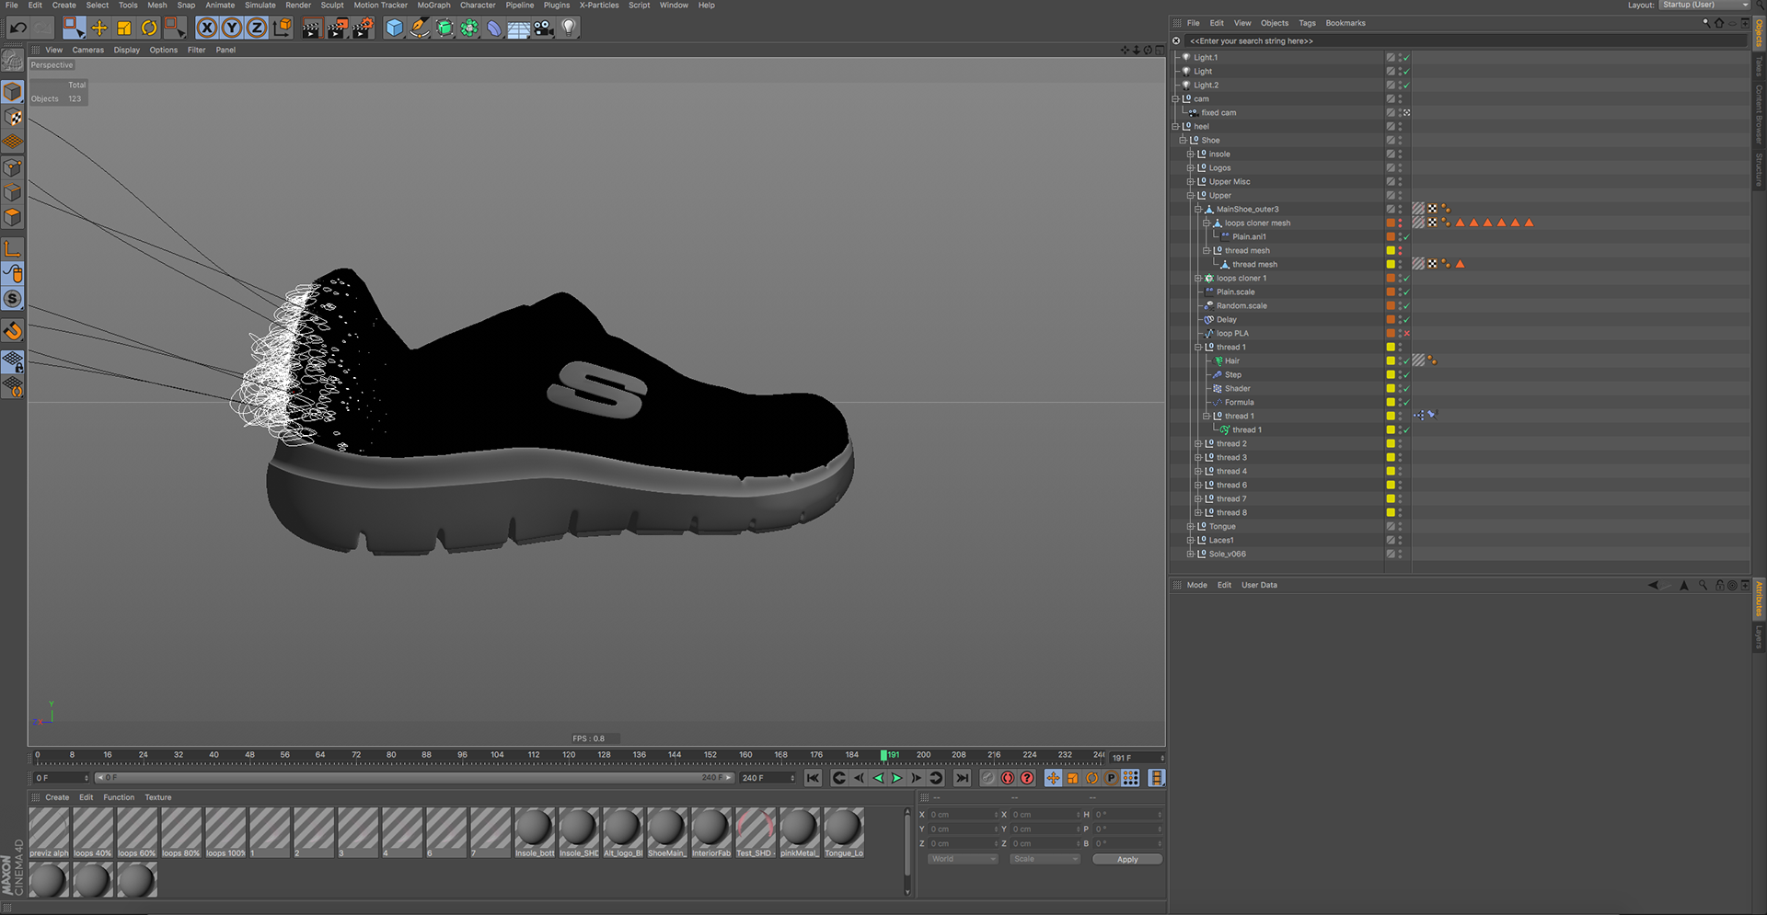The width and height of the screenshot is (1767, 915).
Task: Go to end of timeline
Action: click(962, 778)
